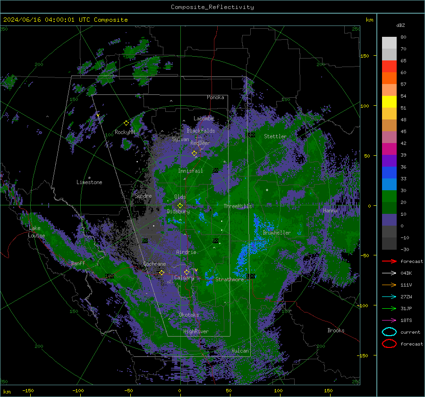The width and height of the screenshot is (425, 397).
Task: Select the bright yellow 54 dBZ swatch
Action: [x=389, y=101]
